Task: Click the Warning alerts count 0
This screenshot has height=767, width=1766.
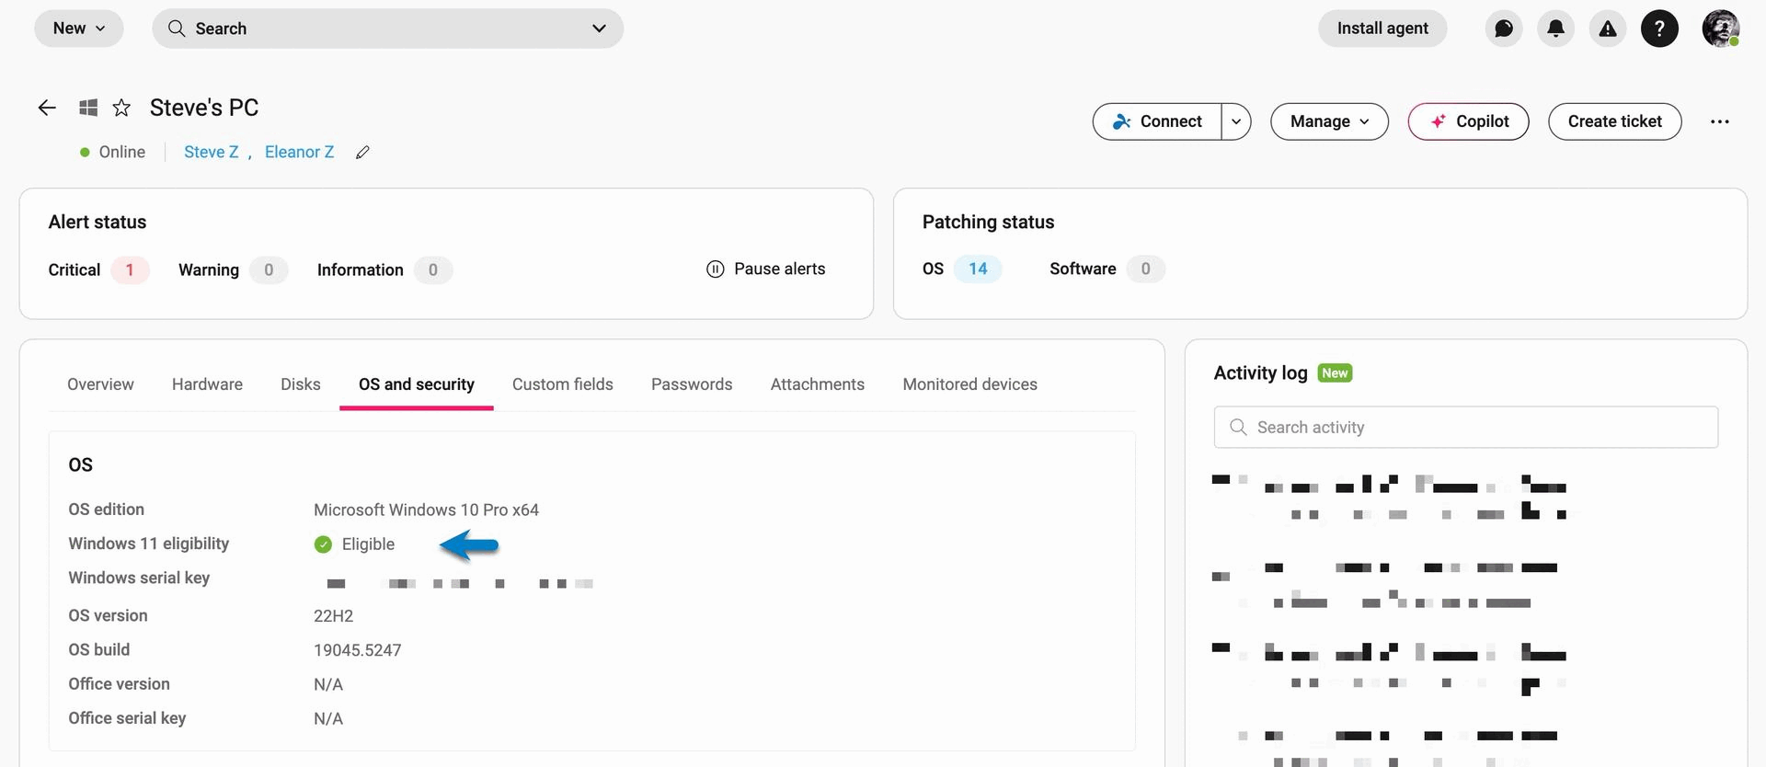Action: click(269, 269)
